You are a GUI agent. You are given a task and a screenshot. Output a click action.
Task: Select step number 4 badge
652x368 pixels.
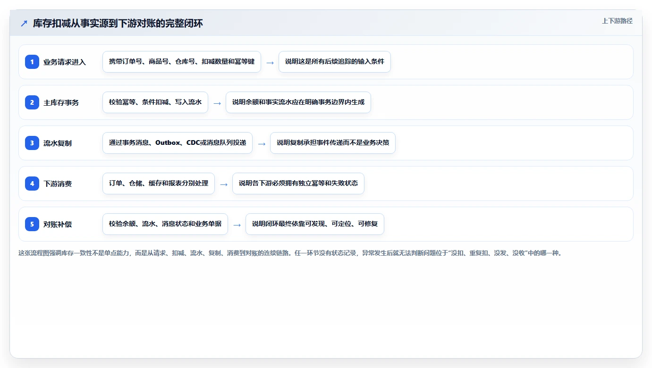tap(32, 184)
